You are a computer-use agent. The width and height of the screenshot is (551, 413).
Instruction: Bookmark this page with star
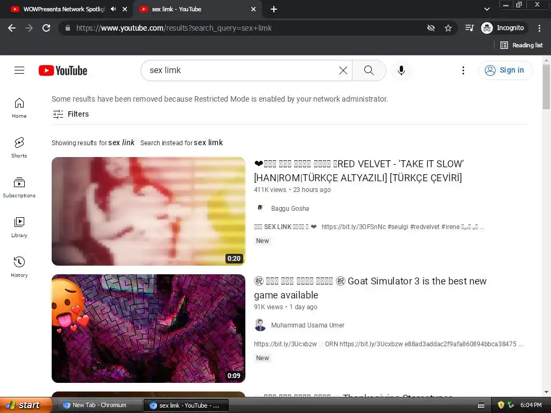pos(448,28)
